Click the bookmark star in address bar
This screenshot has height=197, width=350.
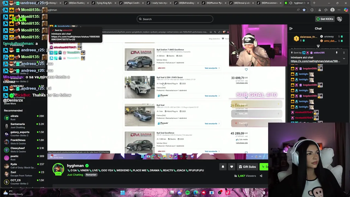click(x=304, y=10)
